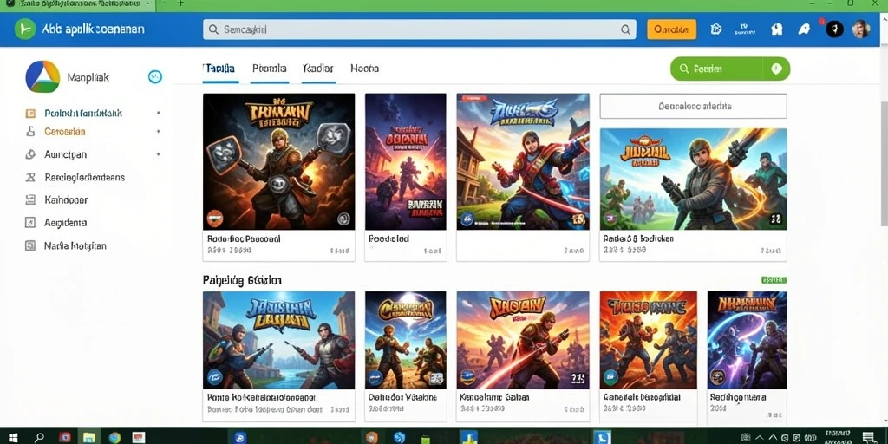The height and width of the screenshot is (444, 888).
Task: Click blue badge on Ponto Ko'Kahaloia thumbnail
Action: [215, 377]
